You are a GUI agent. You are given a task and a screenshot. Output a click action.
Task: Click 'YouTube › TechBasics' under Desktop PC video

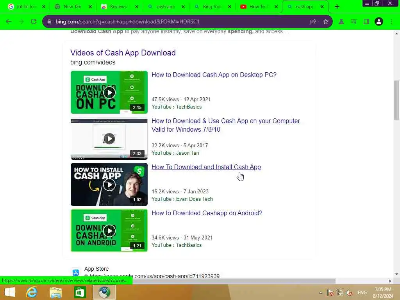tap(177, 107)
